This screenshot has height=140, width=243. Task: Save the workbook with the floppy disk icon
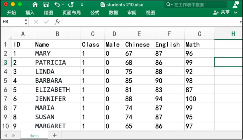point(46,5)
